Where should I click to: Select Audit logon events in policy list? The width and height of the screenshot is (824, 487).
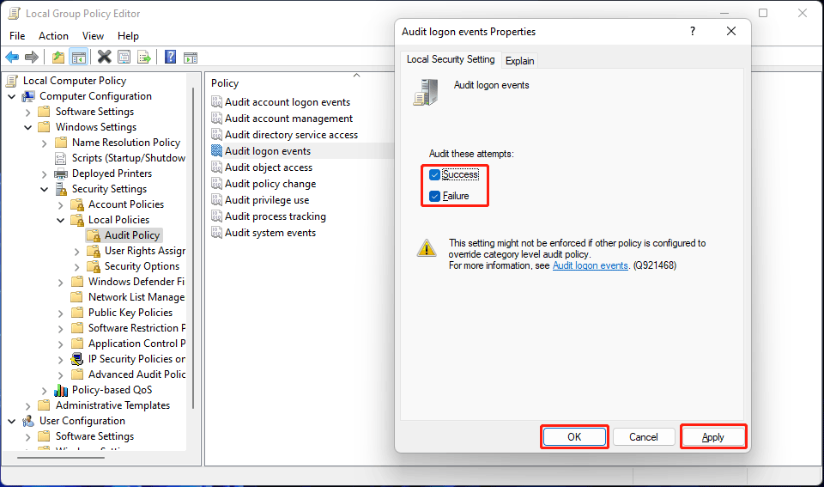coord(268,151)
